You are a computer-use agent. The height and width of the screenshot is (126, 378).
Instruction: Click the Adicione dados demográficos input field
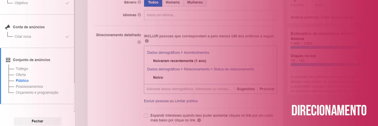point(189,89)
